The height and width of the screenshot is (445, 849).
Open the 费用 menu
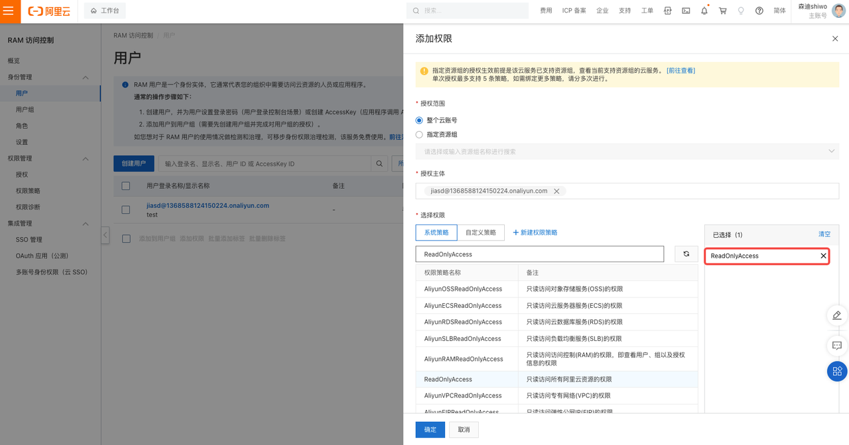pos(546,11)
